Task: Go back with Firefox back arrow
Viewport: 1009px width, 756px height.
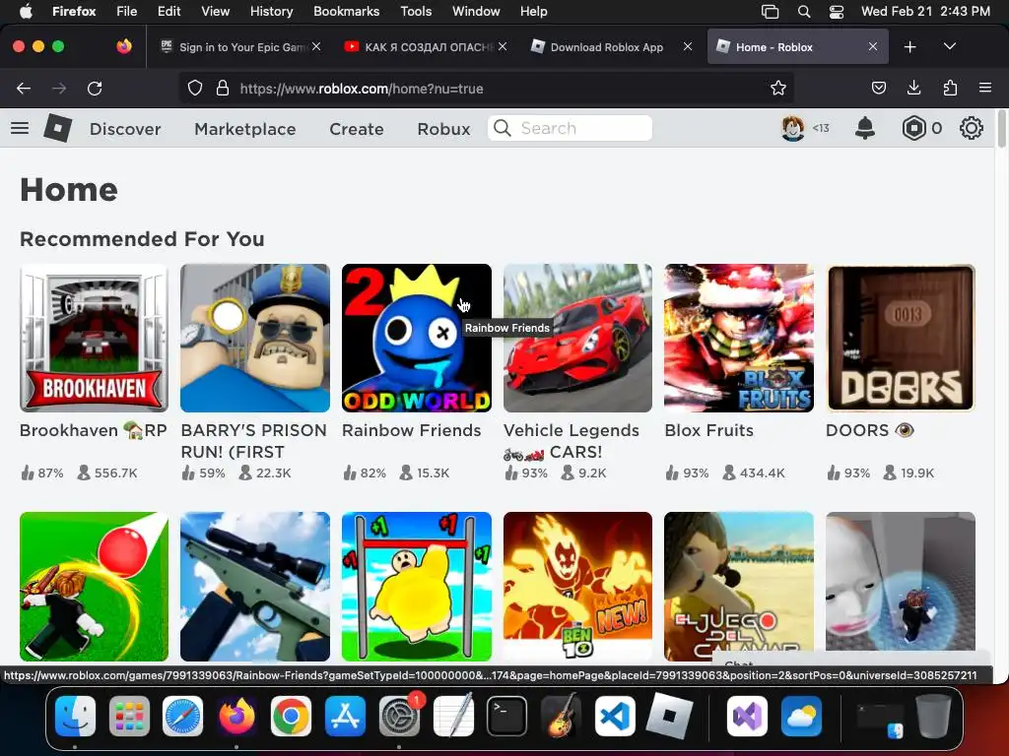Action: [x=24, y=88]
